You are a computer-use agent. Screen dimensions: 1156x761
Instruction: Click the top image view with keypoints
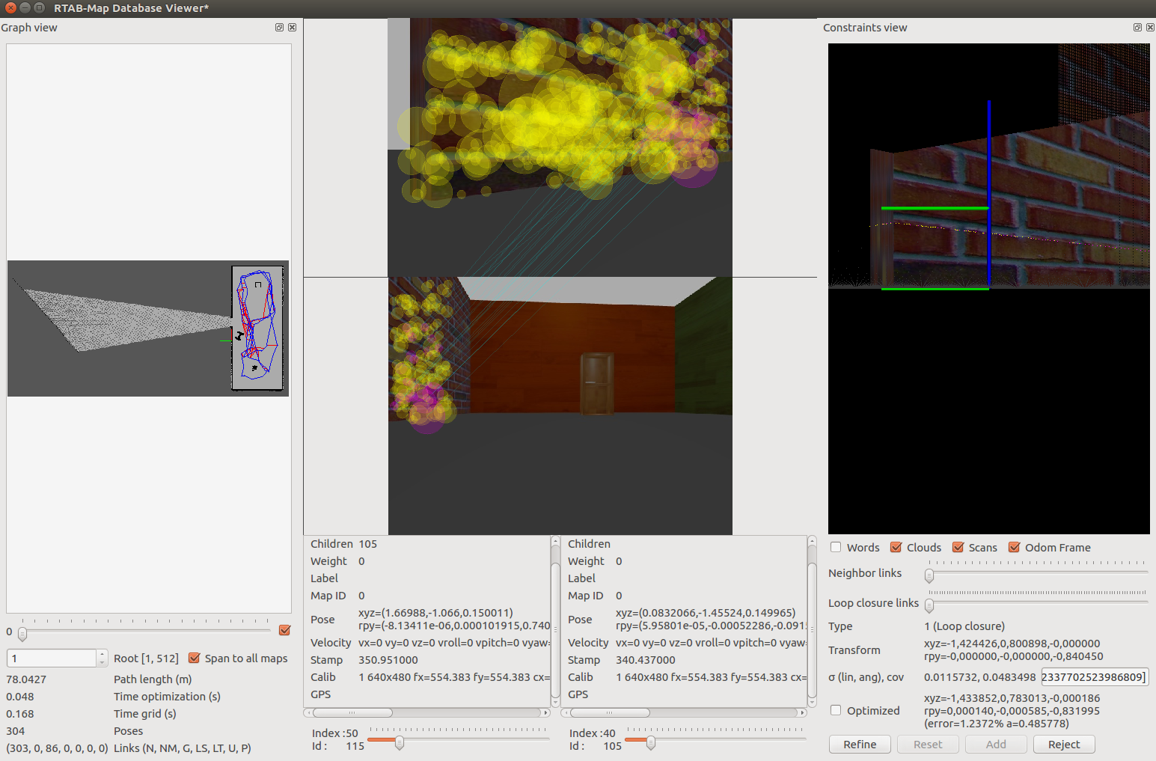pyautogui.click(x=560, y=147)
